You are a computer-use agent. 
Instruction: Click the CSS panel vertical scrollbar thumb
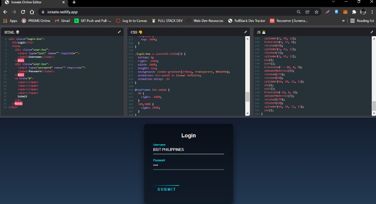click(247, 97)
